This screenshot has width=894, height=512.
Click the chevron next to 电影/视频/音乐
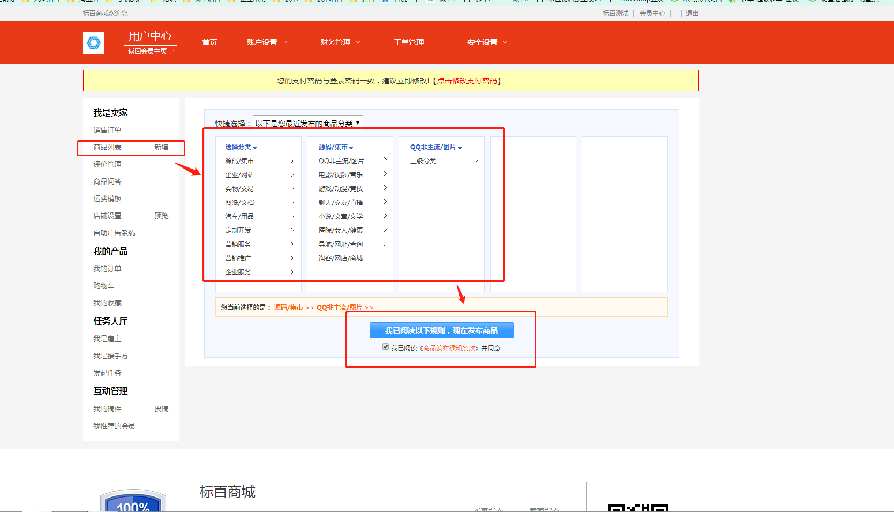point(385,174)
